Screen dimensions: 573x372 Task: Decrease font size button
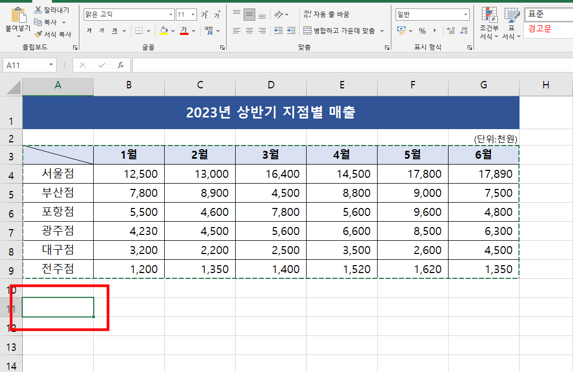point(218,15)
